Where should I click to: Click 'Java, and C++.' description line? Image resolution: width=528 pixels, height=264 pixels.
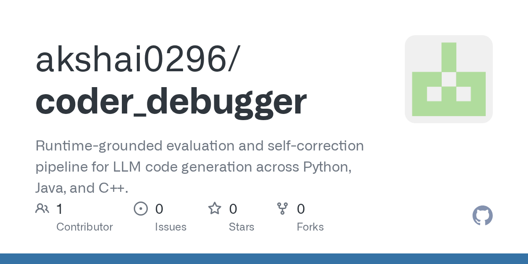pyautogui.click(x=82, y=188)
